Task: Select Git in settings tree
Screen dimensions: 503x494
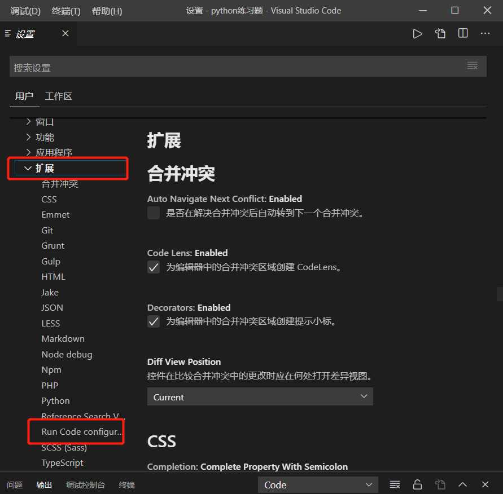Action: tap(47, 230)
